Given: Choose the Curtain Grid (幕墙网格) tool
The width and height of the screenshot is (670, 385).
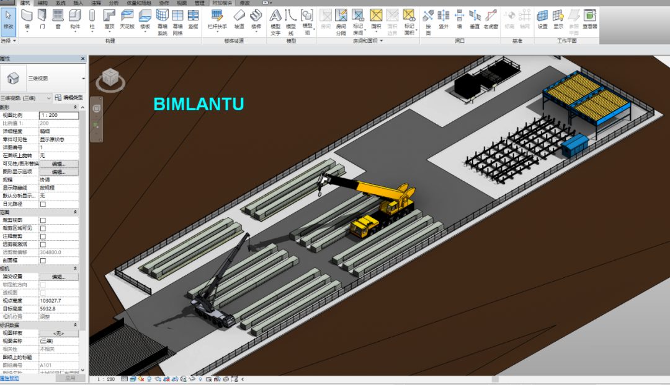Looking at the screenshot, I should tap(178, 22).
